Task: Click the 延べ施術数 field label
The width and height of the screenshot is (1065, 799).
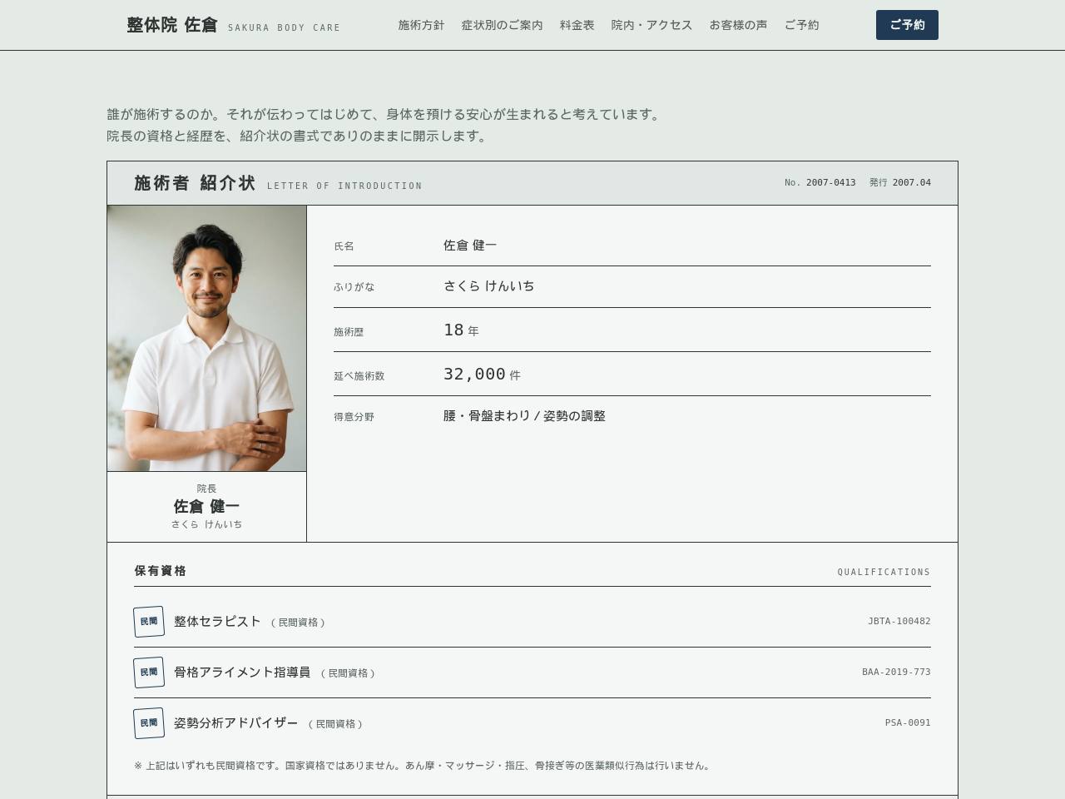Action: (x=359, y=376)
